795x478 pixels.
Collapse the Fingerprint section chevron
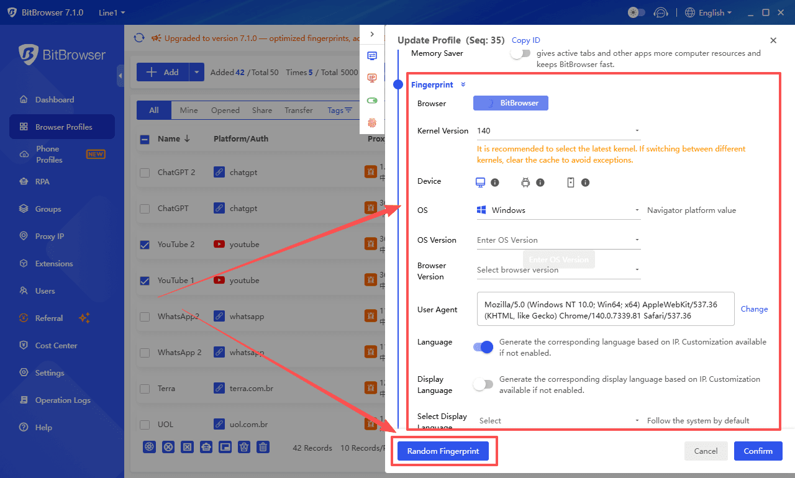(x=462, y=84)
